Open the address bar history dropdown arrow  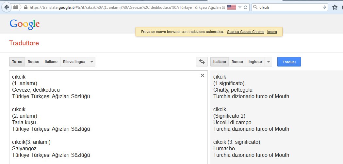[240, 7]
